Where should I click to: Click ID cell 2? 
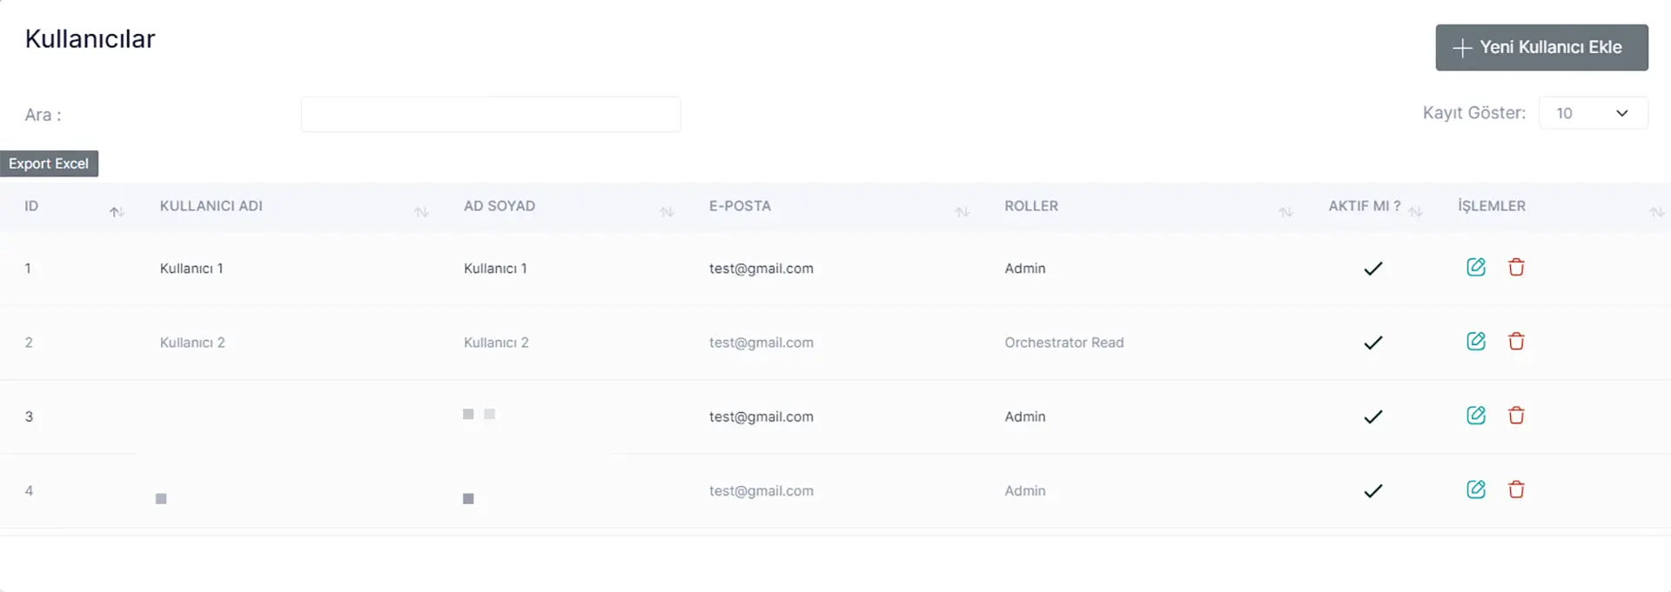pyautogui.click(x=29, y=343)
